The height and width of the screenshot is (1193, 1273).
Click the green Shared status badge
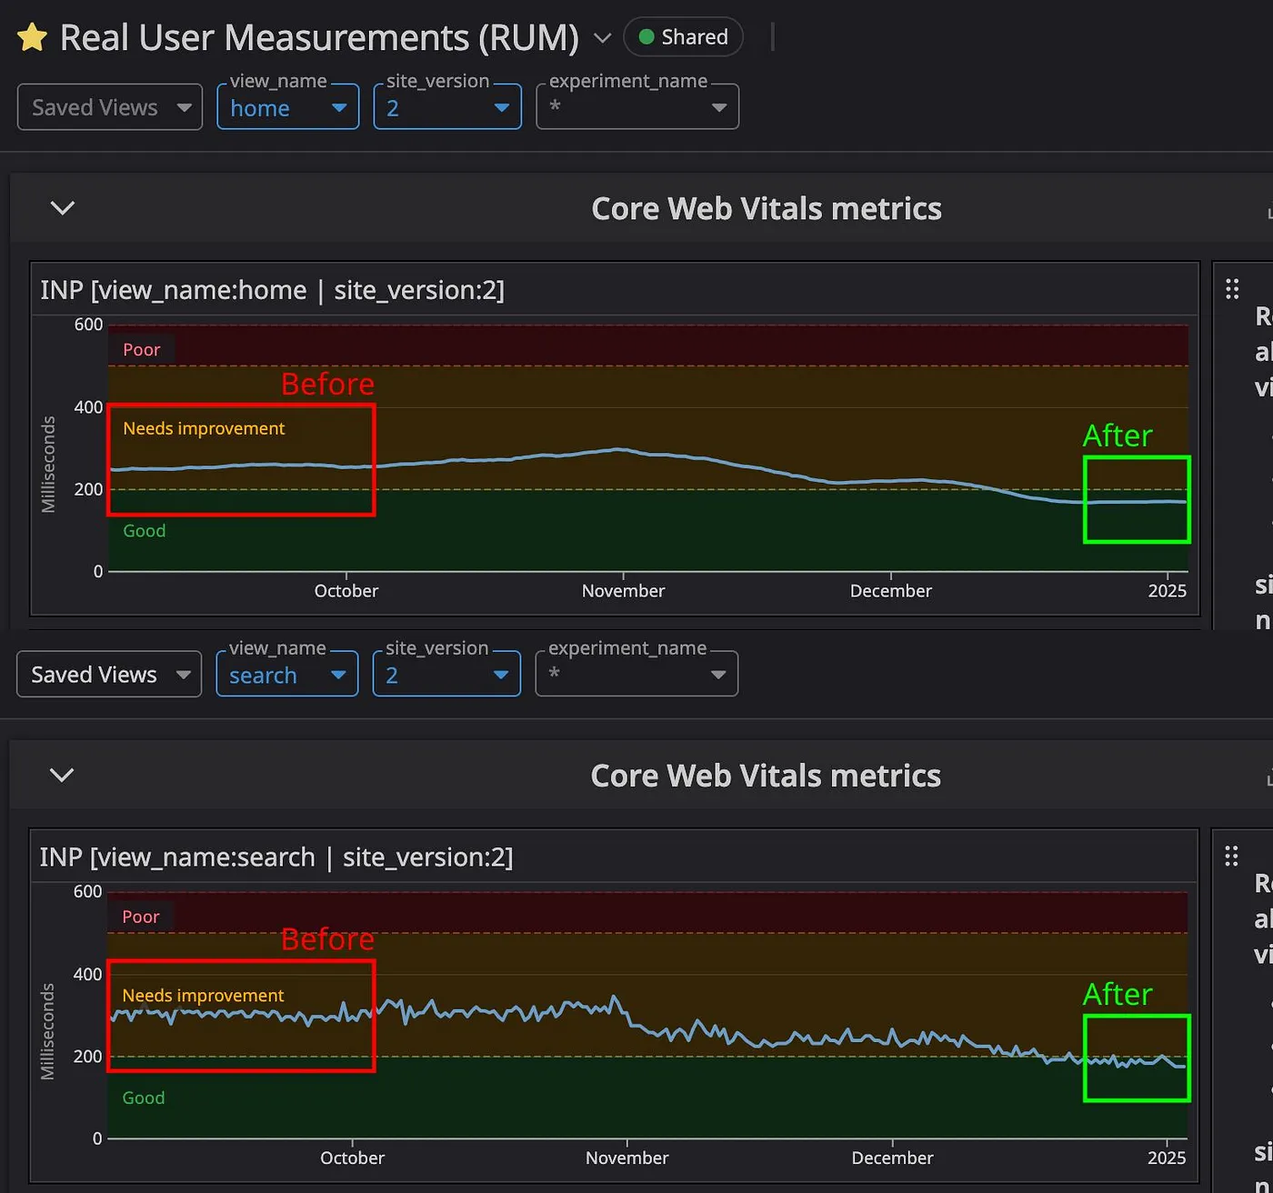coord(683,37)
